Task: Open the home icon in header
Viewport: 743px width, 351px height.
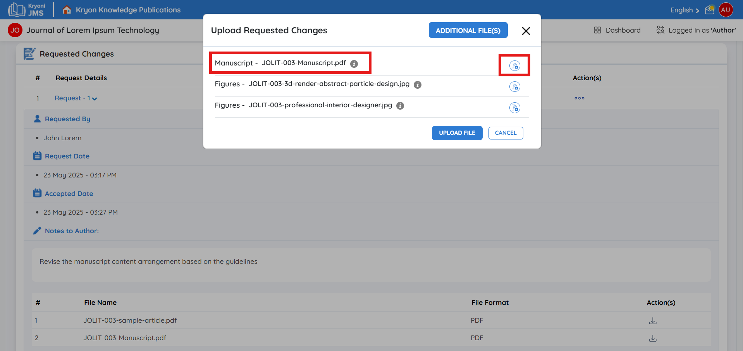Action: click(x=67, y=10)
